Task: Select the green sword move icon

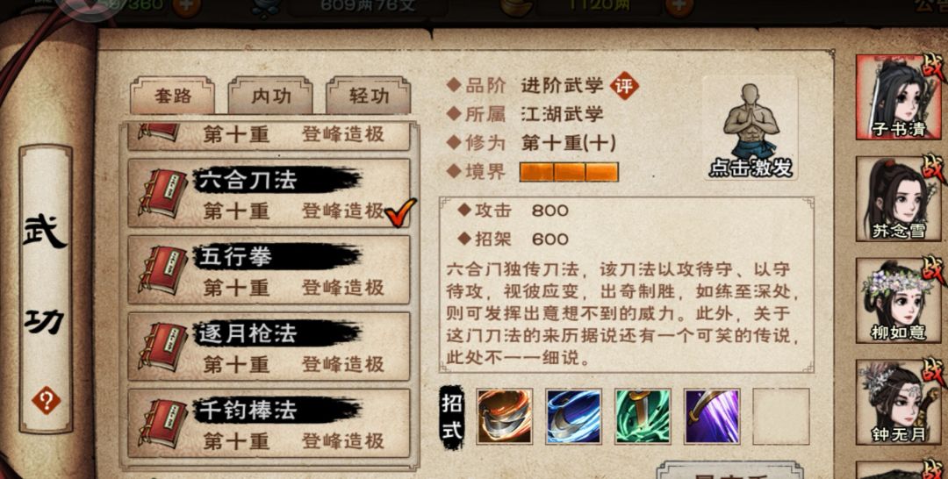Action: pyautogui.click(x=643, y=416)
